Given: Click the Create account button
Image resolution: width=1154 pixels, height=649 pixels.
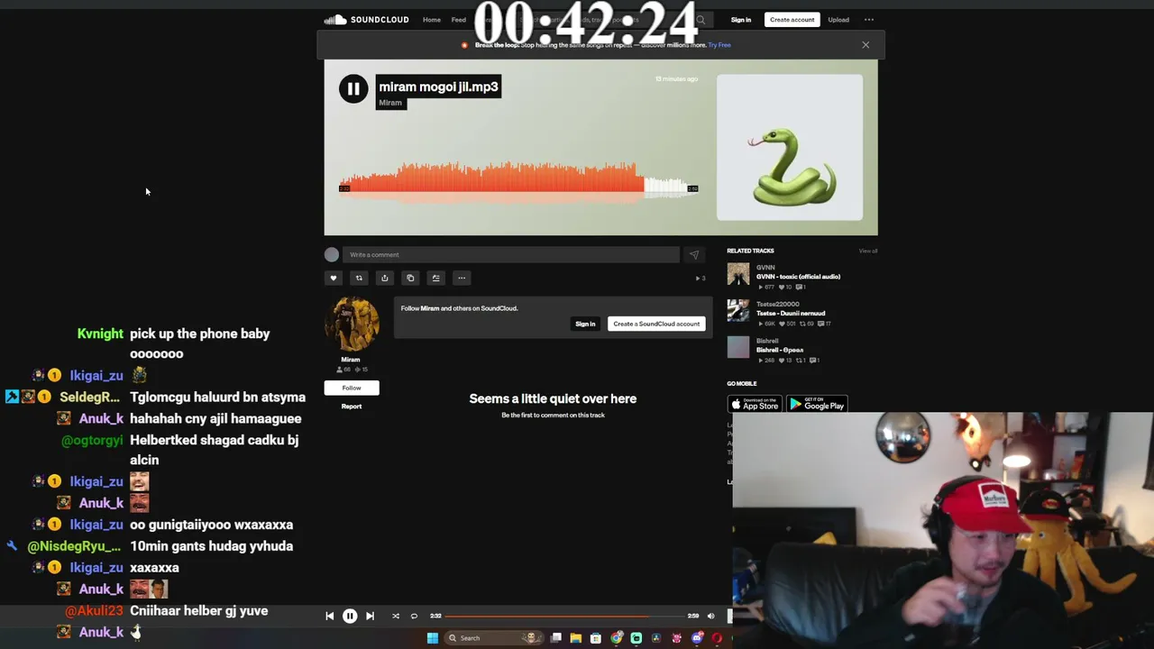Looking at the screenshot, I should click(x=792, y=20).
